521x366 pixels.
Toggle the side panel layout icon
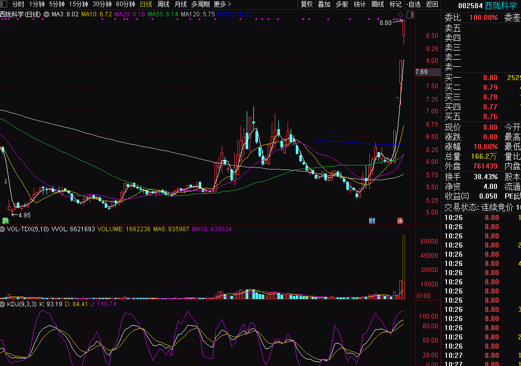coord(410,14)
